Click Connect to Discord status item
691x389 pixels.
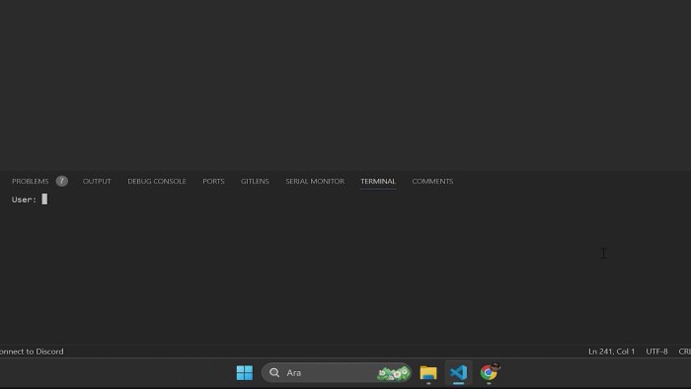pos(32,351)
